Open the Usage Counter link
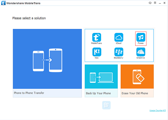 coord(157,111)
